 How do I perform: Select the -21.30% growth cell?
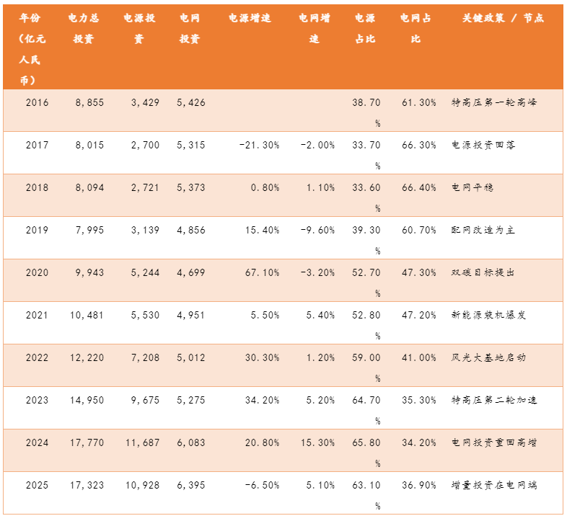coord(258,146)
